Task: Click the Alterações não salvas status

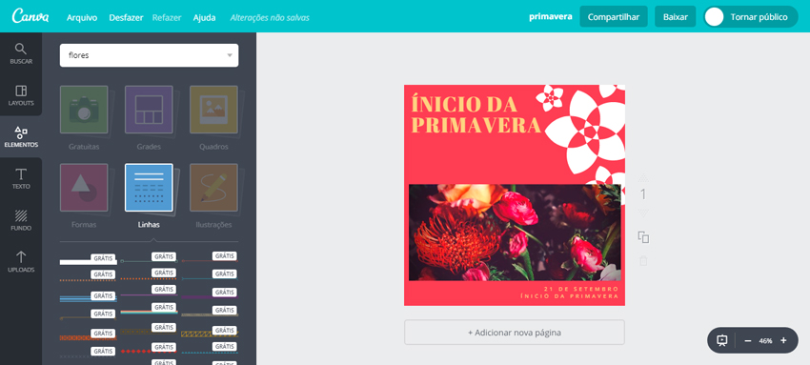Action: click(x=270, y=17)
